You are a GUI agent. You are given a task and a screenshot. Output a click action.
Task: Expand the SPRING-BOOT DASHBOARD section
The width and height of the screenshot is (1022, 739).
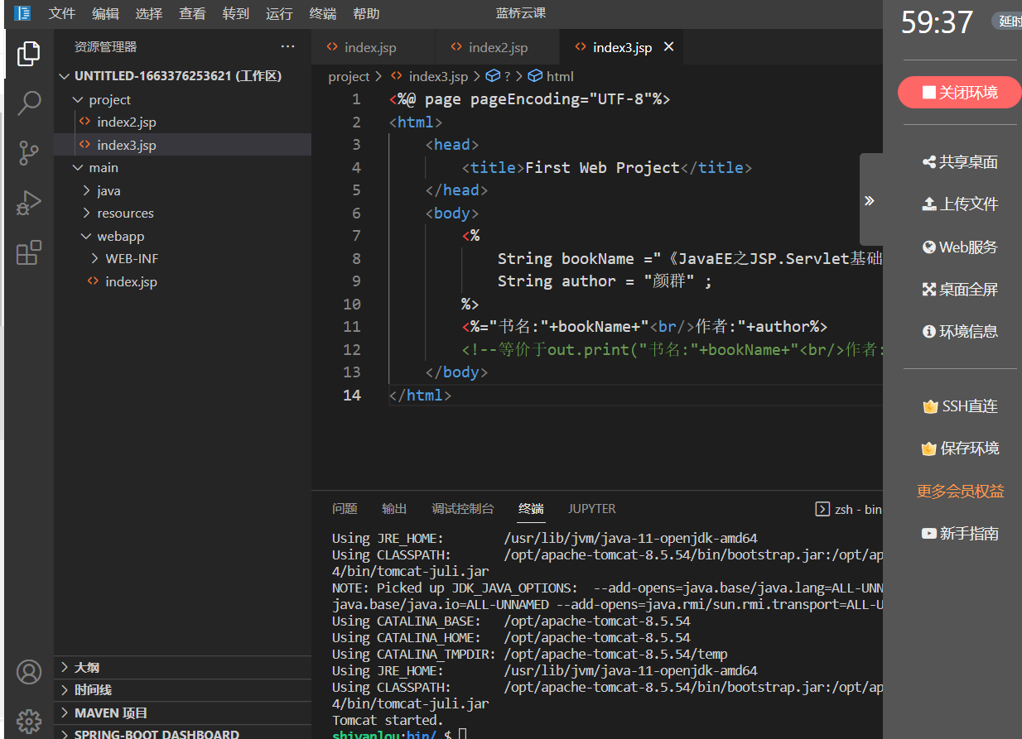click(x=183, y=733)
